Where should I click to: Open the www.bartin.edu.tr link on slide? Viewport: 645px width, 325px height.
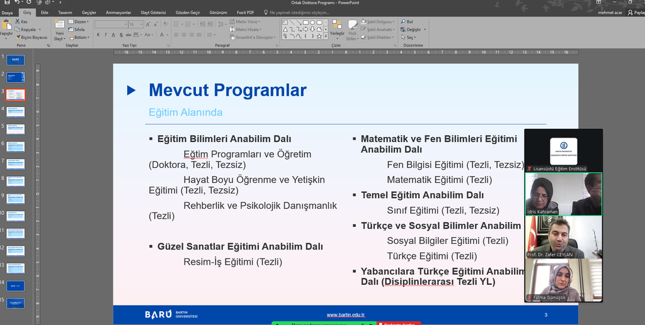346,314
